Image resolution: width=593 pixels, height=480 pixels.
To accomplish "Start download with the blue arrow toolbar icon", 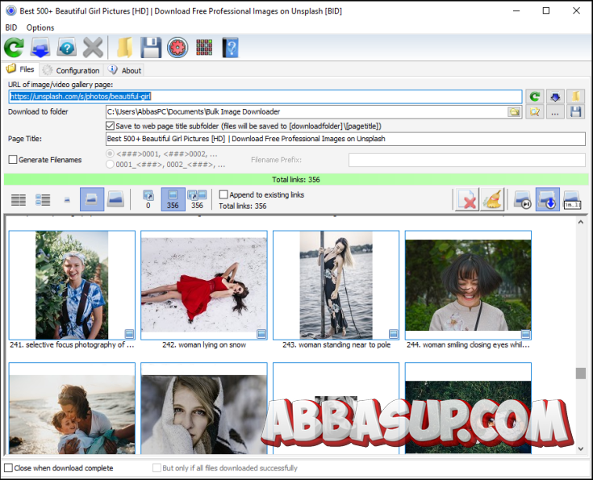I will (x=40, y=48).
